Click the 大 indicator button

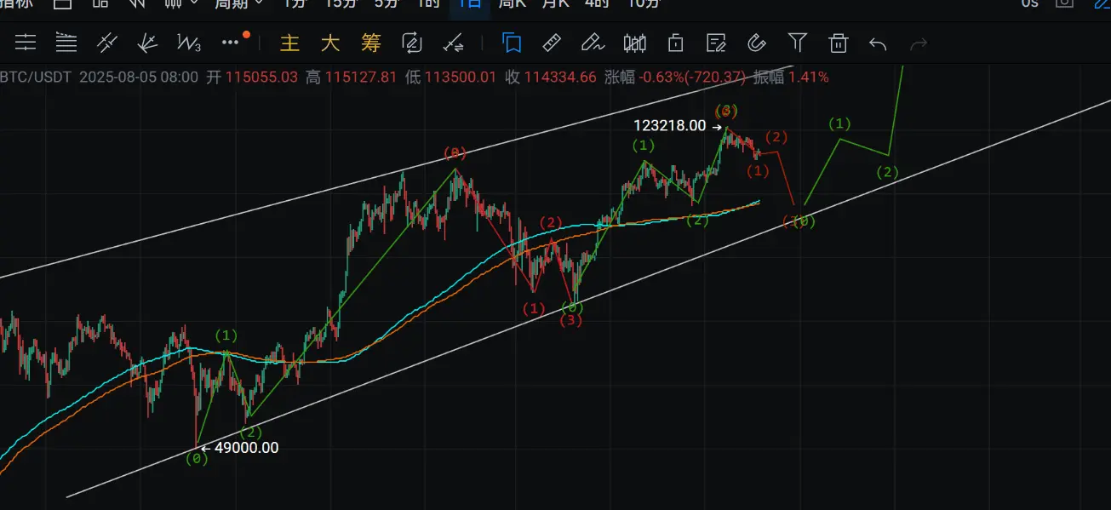(330, 43)
